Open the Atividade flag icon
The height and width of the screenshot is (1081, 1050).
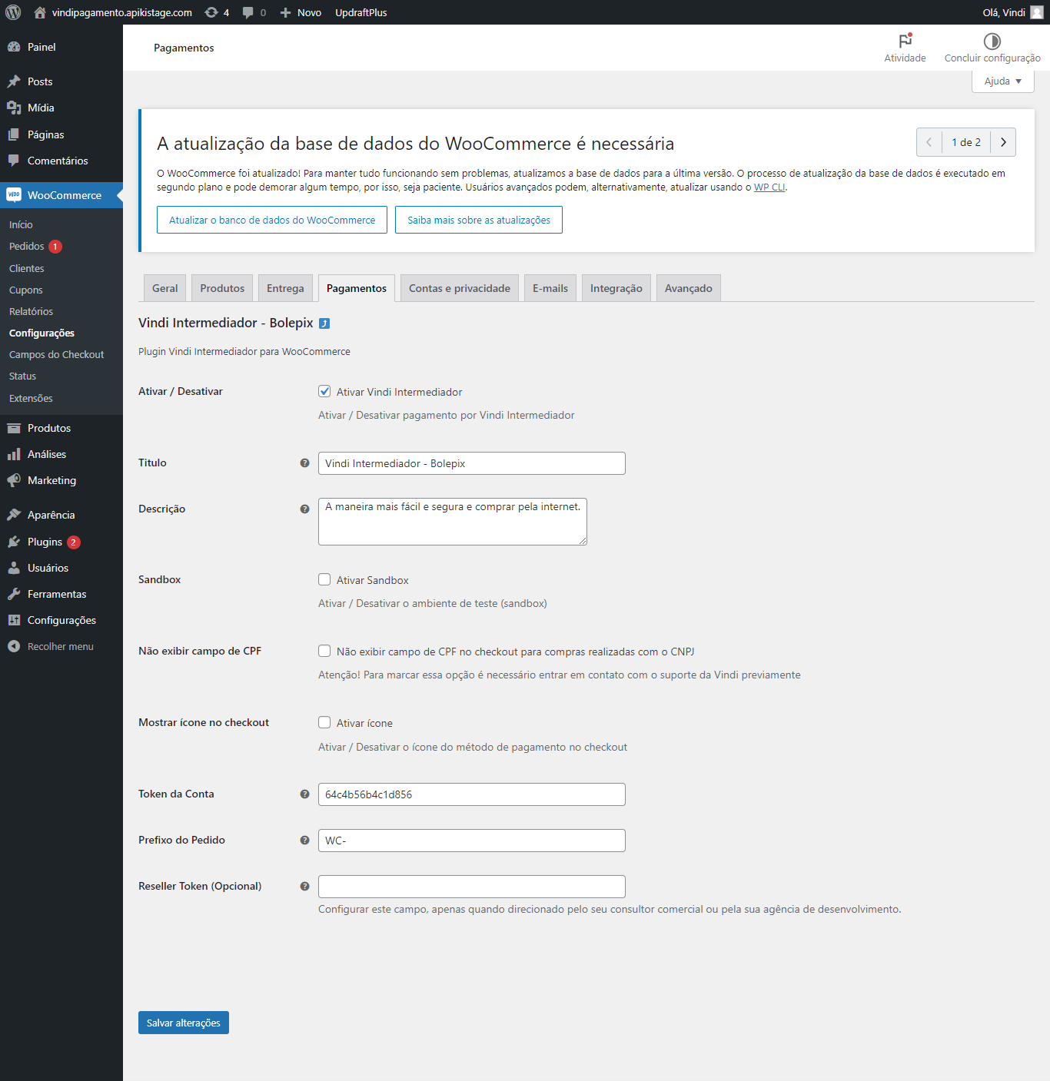905,41
